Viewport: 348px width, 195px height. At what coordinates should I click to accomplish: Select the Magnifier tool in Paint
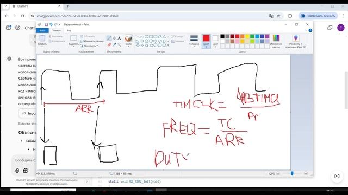coord(120,44)
